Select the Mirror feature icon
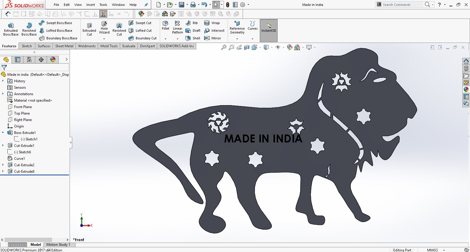This screenshot has width=470, height=252. coord(212,38)
